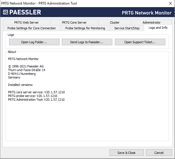Close the PRTG Administration Tool window
This screenshot has width=175, height=159.
click(x=170, y=3)
